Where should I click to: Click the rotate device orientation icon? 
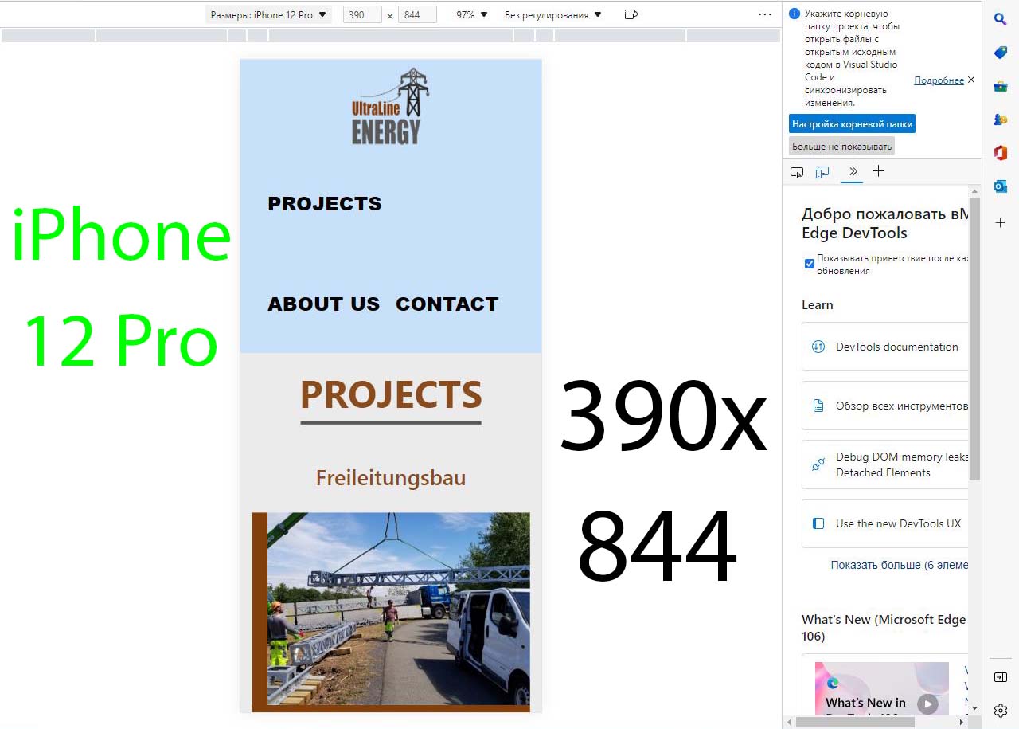[x=631, y=14]
